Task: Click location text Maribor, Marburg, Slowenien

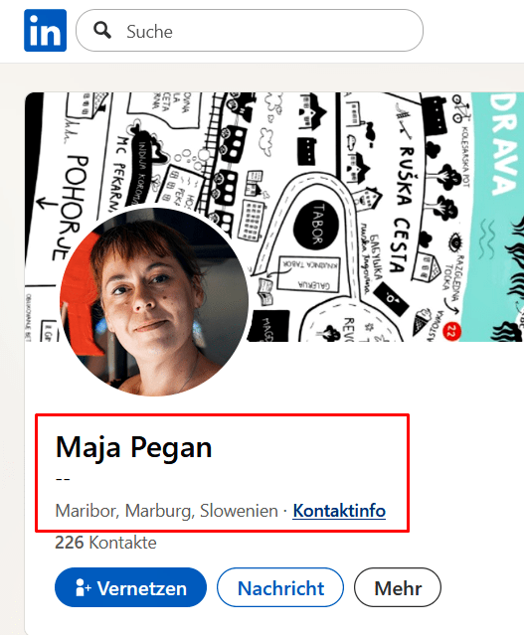Action: click(167, 511)
